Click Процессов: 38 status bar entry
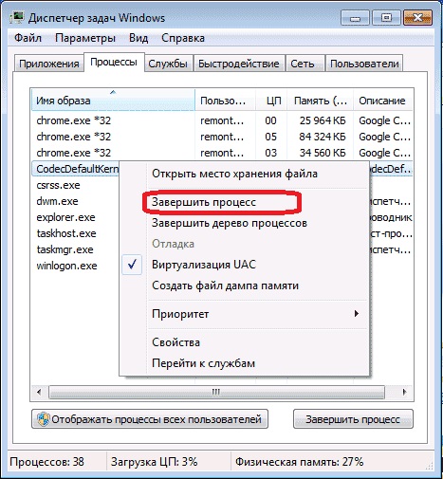The height and width of the screenshot is (479, 443). 46,462
